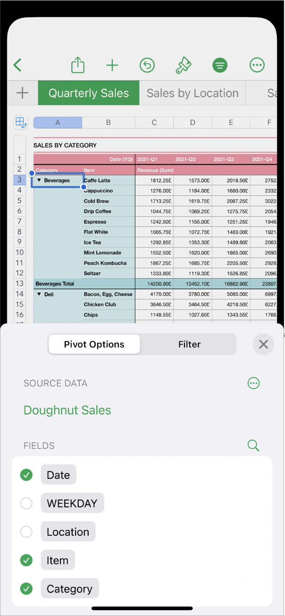Add a new sheet with plus button
The width and height of the screenshot is (285, 616).
(x=22, y=93)
